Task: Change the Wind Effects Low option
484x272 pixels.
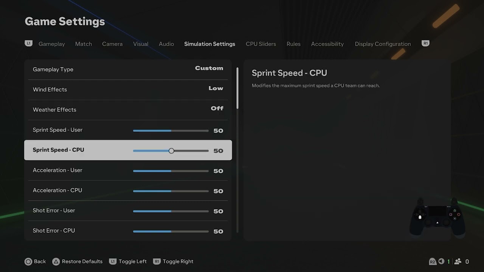Action: (128, 90)
